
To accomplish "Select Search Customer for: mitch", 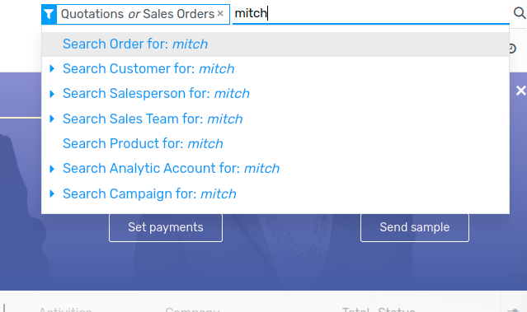I will pos(275,69).
